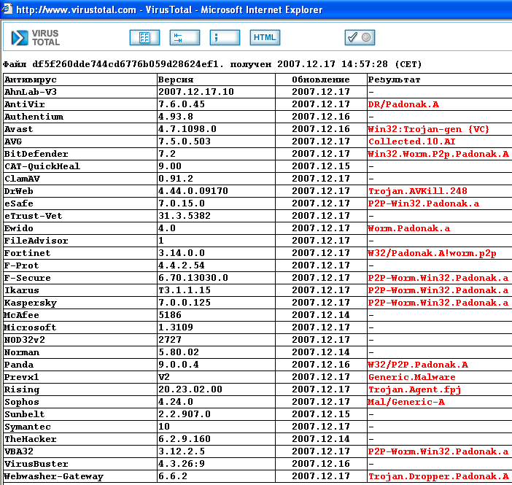Click the Authentium antivirus name
This screenshot has height=485, width=512.
(x=34, y=117)
